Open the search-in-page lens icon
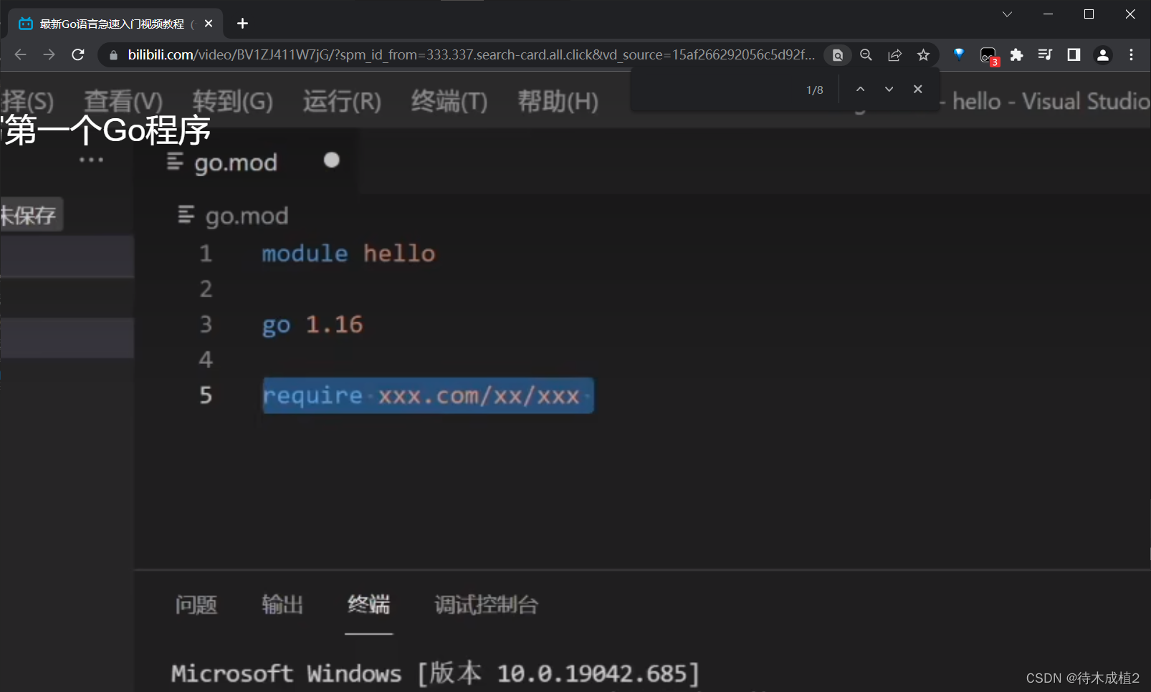1151x692 pixels. pos(837,55)
